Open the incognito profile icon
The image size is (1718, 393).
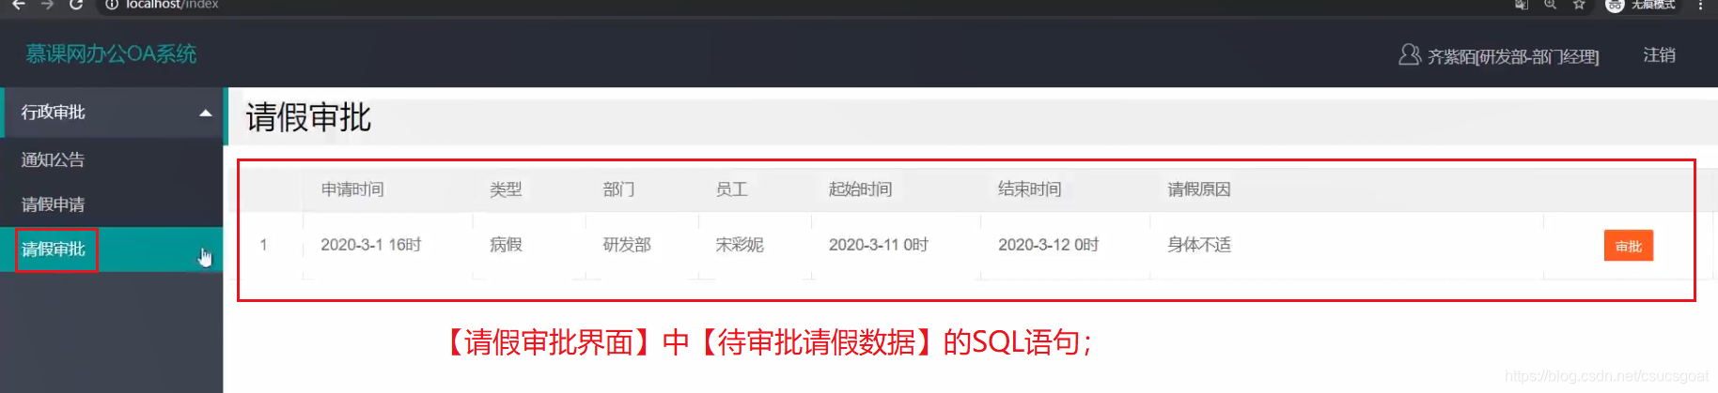(x=1615, y=5)
